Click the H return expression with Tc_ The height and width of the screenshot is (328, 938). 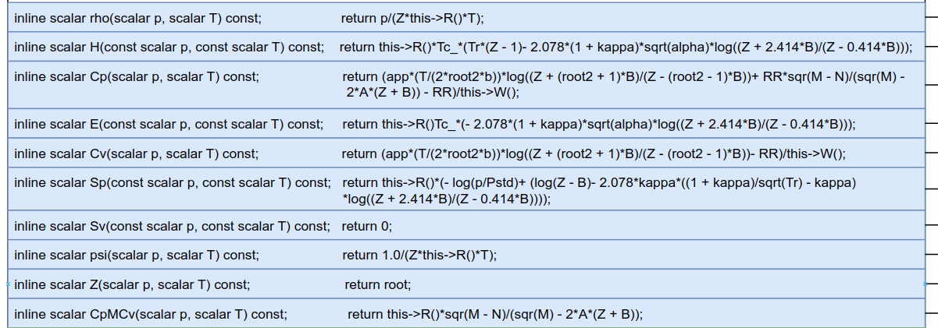pyautogui.click(x=626, y=48)
